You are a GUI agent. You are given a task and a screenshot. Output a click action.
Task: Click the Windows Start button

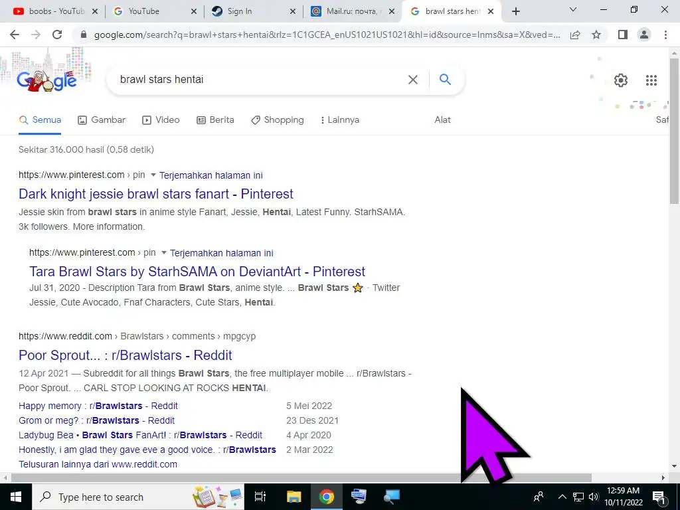[16, 497]
